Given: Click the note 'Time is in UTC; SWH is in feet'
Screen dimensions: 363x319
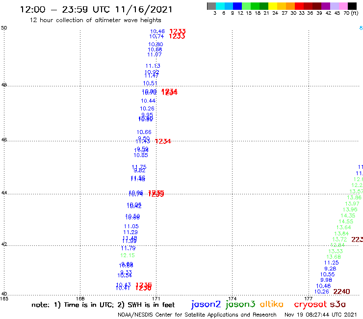Looking at the screenshot, I should [x=103, y=305].
